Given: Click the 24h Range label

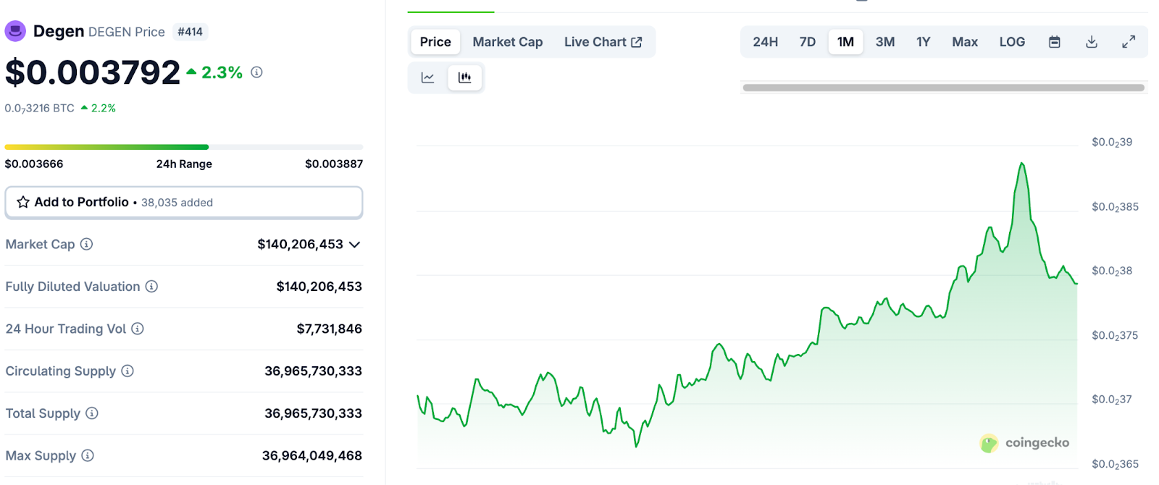Looking at the screenshot, I should (184, 164).
